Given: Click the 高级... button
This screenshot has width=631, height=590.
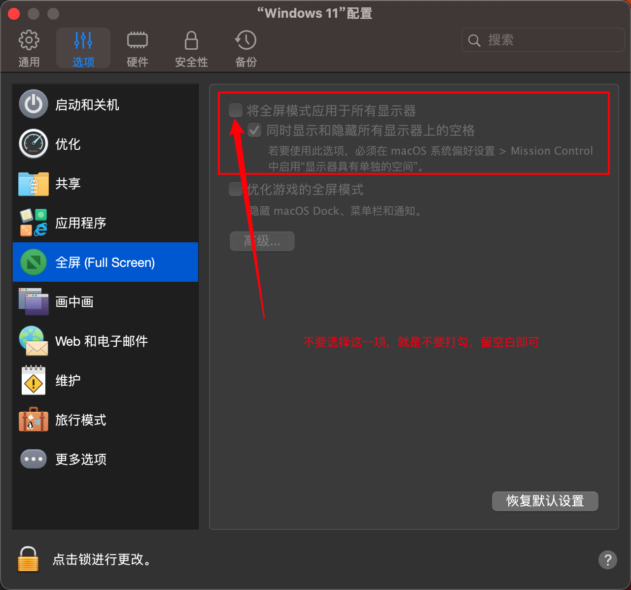Looking at the screenshot, I should pyautogui.click(x=262, y=241).
